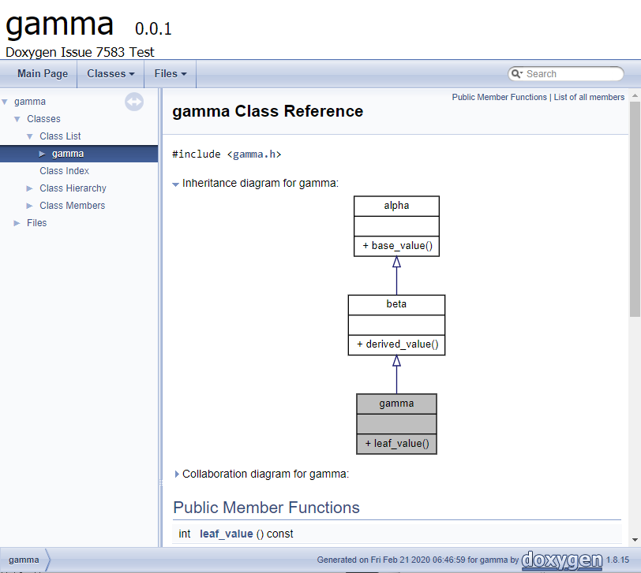Click the gamma breadcrumb in footer
The width and height of the screenshot is (641, 573).
24,560
